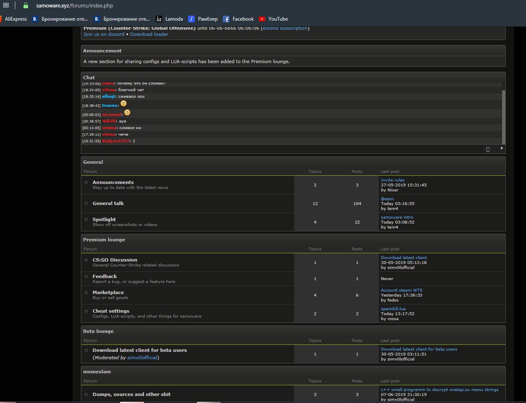Screen dimensions: 526x403
Task: Open the General talk forum
Action: 108,203
